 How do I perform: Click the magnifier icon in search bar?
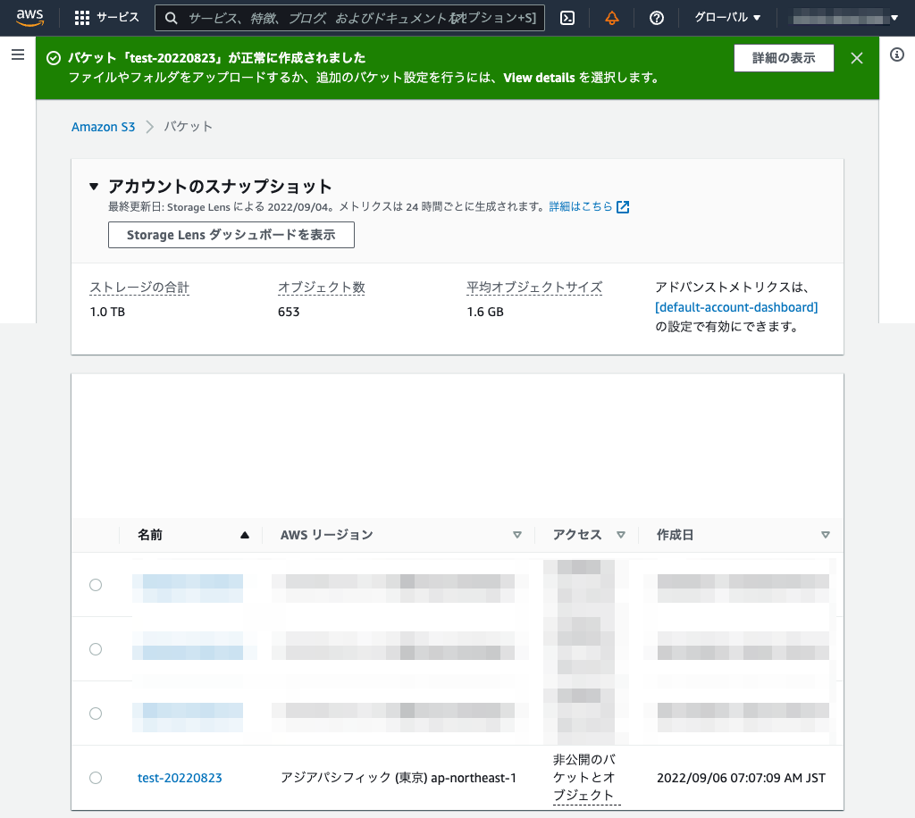171,18
